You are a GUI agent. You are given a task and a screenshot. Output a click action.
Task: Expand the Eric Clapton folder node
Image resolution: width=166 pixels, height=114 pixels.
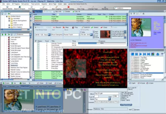click(9, 27)
